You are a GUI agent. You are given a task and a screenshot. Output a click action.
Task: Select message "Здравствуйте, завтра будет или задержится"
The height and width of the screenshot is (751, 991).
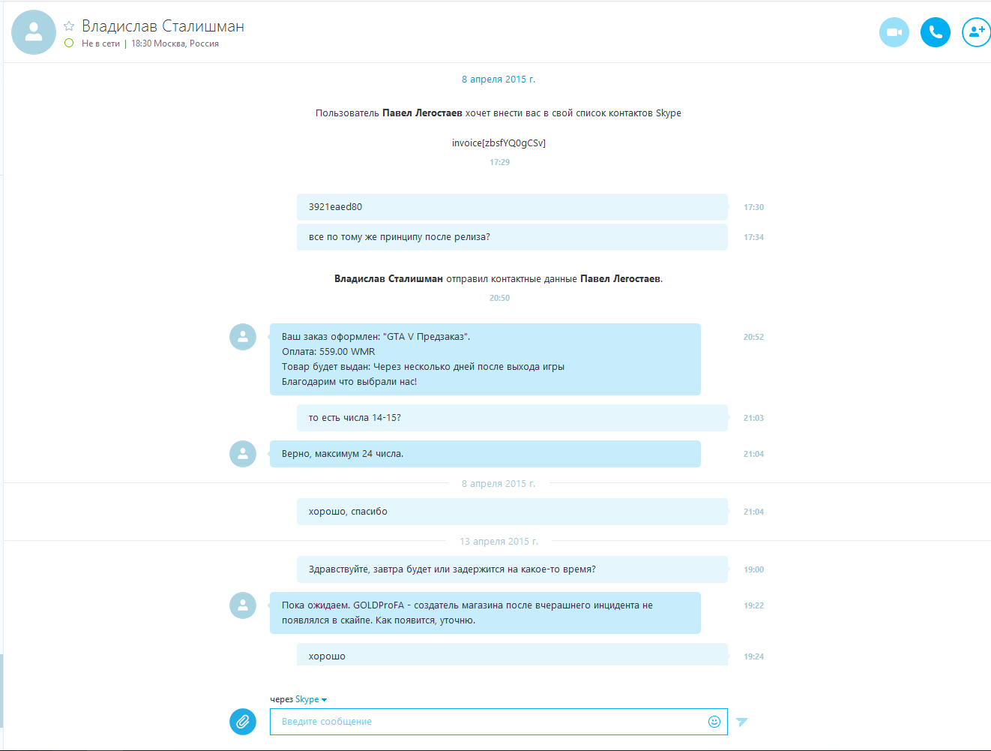(512, 569)
